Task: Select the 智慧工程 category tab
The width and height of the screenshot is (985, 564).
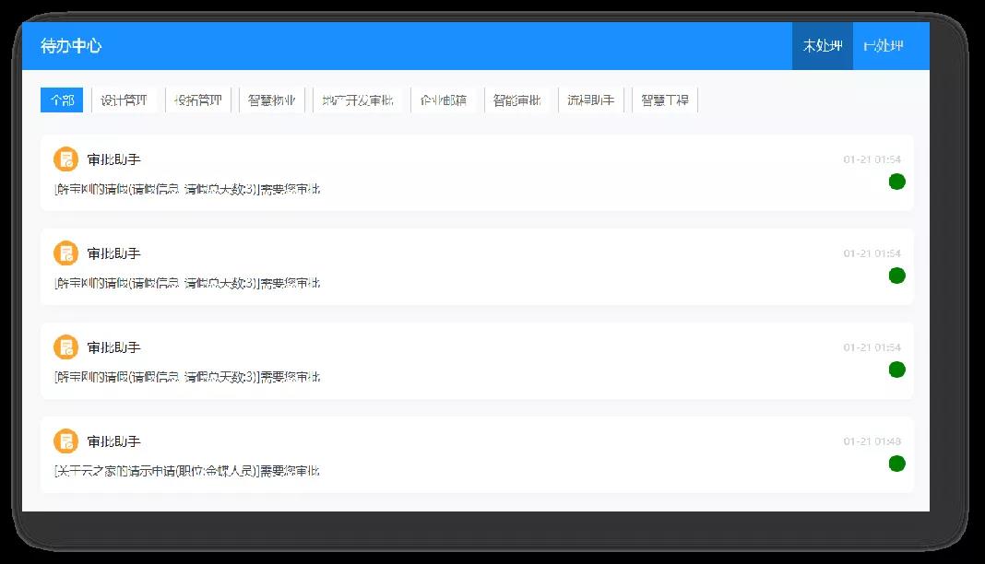Action: coord(665,100)
